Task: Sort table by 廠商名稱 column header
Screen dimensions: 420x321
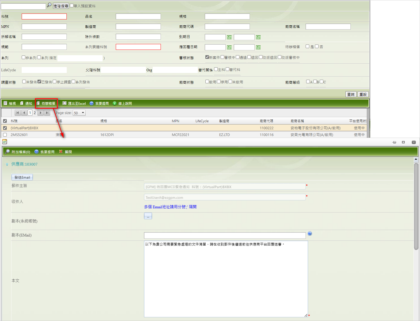Action: pyautogui.click(x=297, y=121)
